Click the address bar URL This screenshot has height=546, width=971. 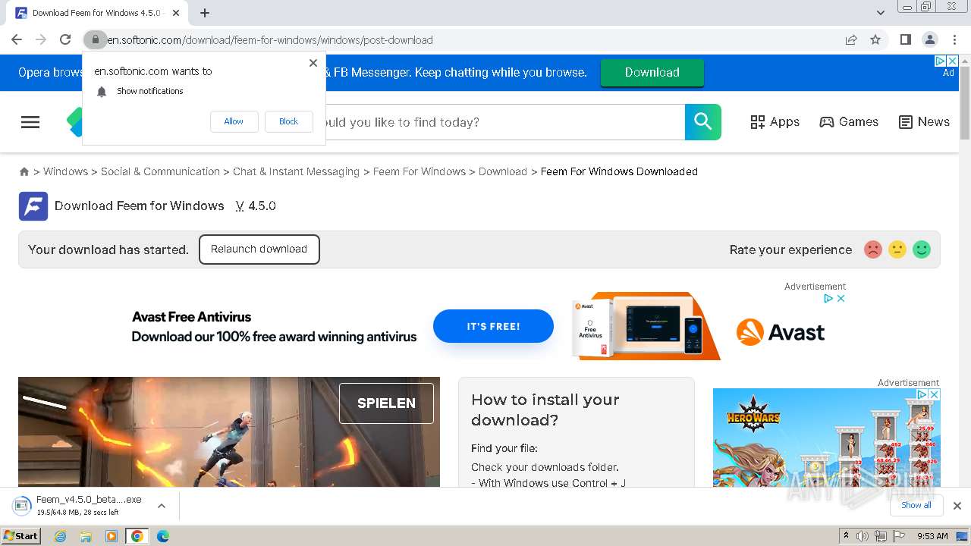(270, 40)
